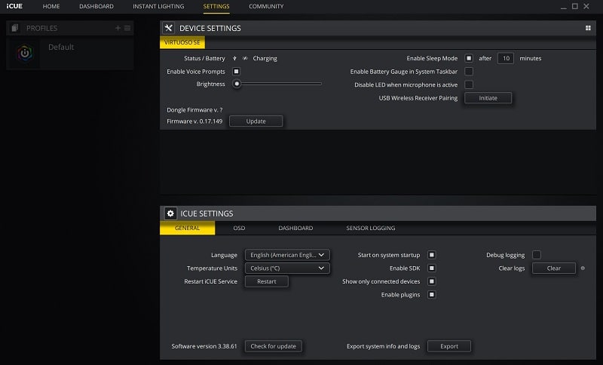Click the Clear logs button
603x365 pixels.
point(554,268)
